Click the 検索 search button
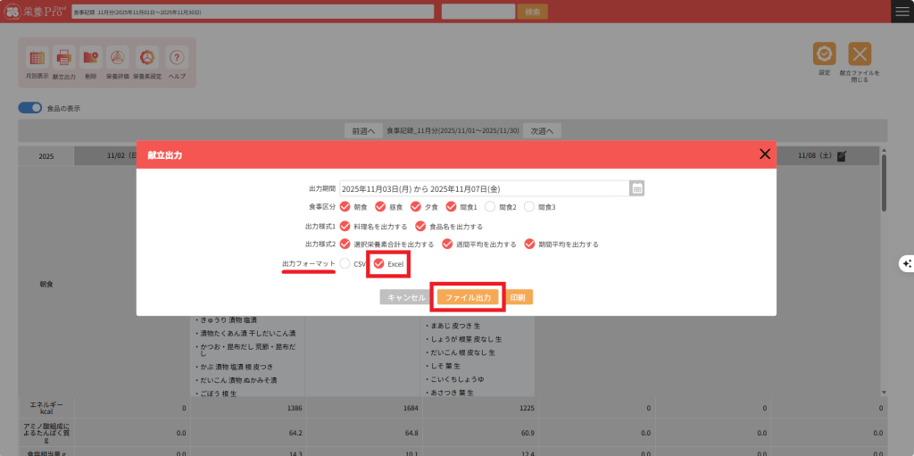 (x=533, y=12)
